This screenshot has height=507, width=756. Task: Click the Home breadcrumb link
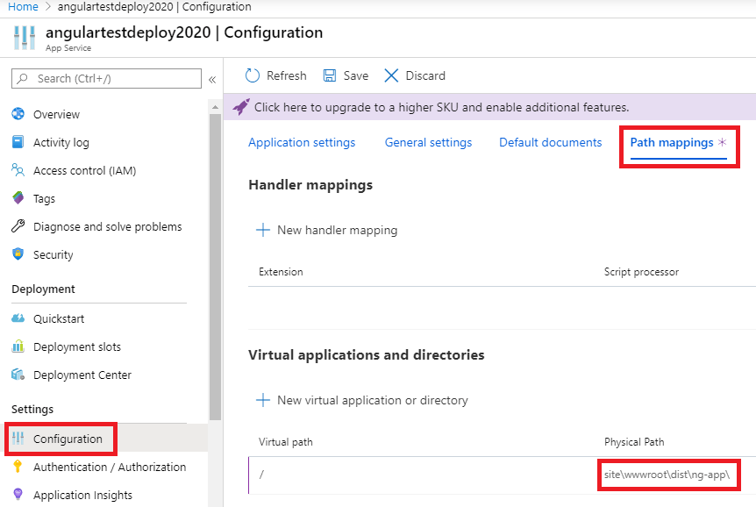[x=23, y=7]
